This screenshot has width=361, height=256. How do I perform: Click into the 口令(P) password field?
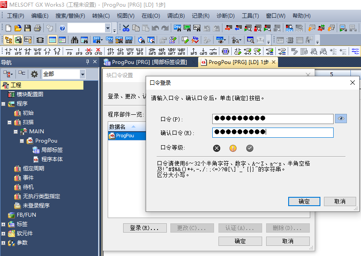(x=272, y=119)
